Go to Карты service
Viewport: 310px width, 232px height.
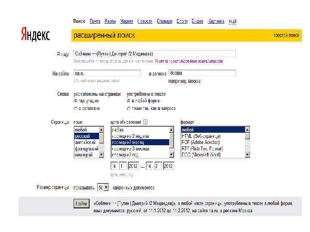[x=110, y=21]
